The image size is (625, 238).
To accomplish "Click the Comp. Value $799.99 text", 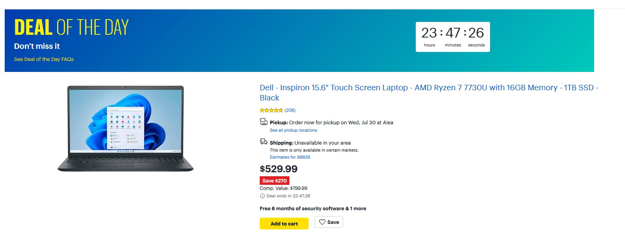I will click(283, 188).
